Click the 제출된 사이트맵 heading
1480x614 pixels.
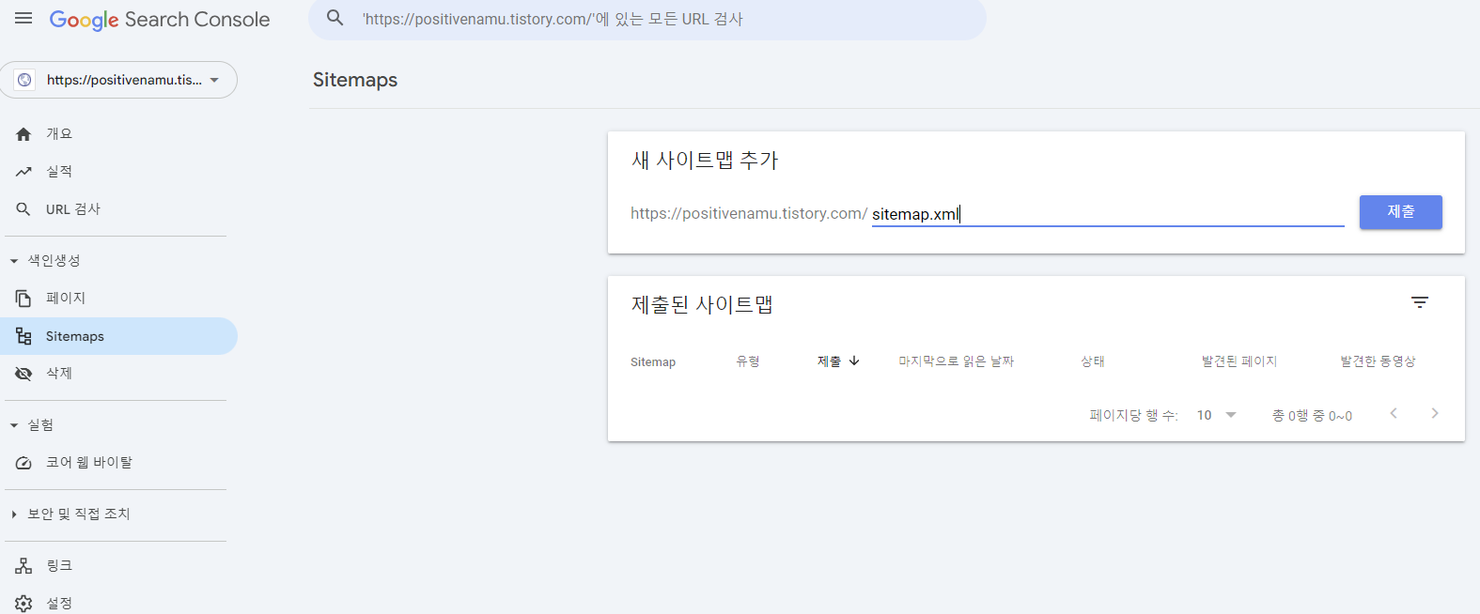coord(702,305)
